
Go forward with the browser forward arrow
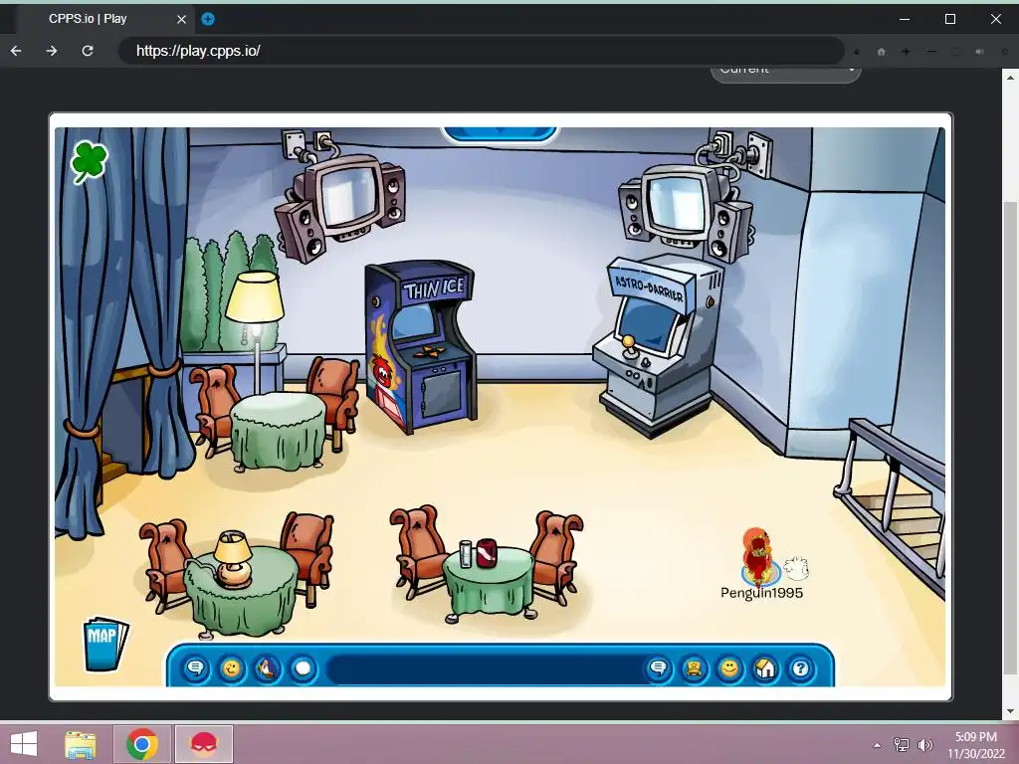point(52,51)
